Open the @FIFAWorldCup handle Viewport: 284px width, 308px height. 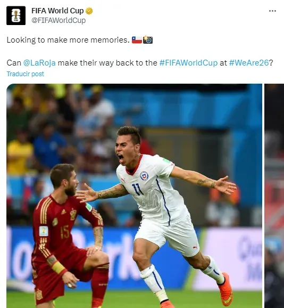tap(59, 20)
